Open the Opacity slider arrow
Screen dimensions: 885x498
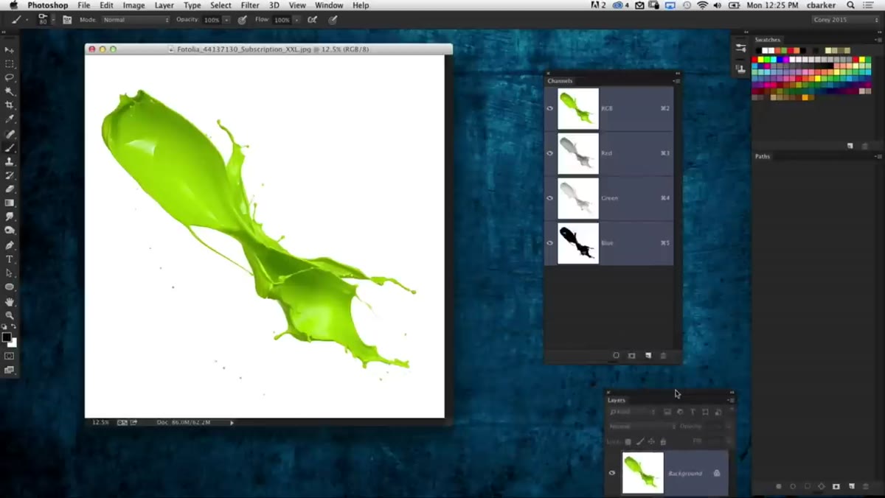click(x=226, y=20)
